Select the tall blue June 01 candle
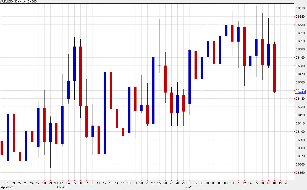307x190 pixels. (x=190, y=77)
